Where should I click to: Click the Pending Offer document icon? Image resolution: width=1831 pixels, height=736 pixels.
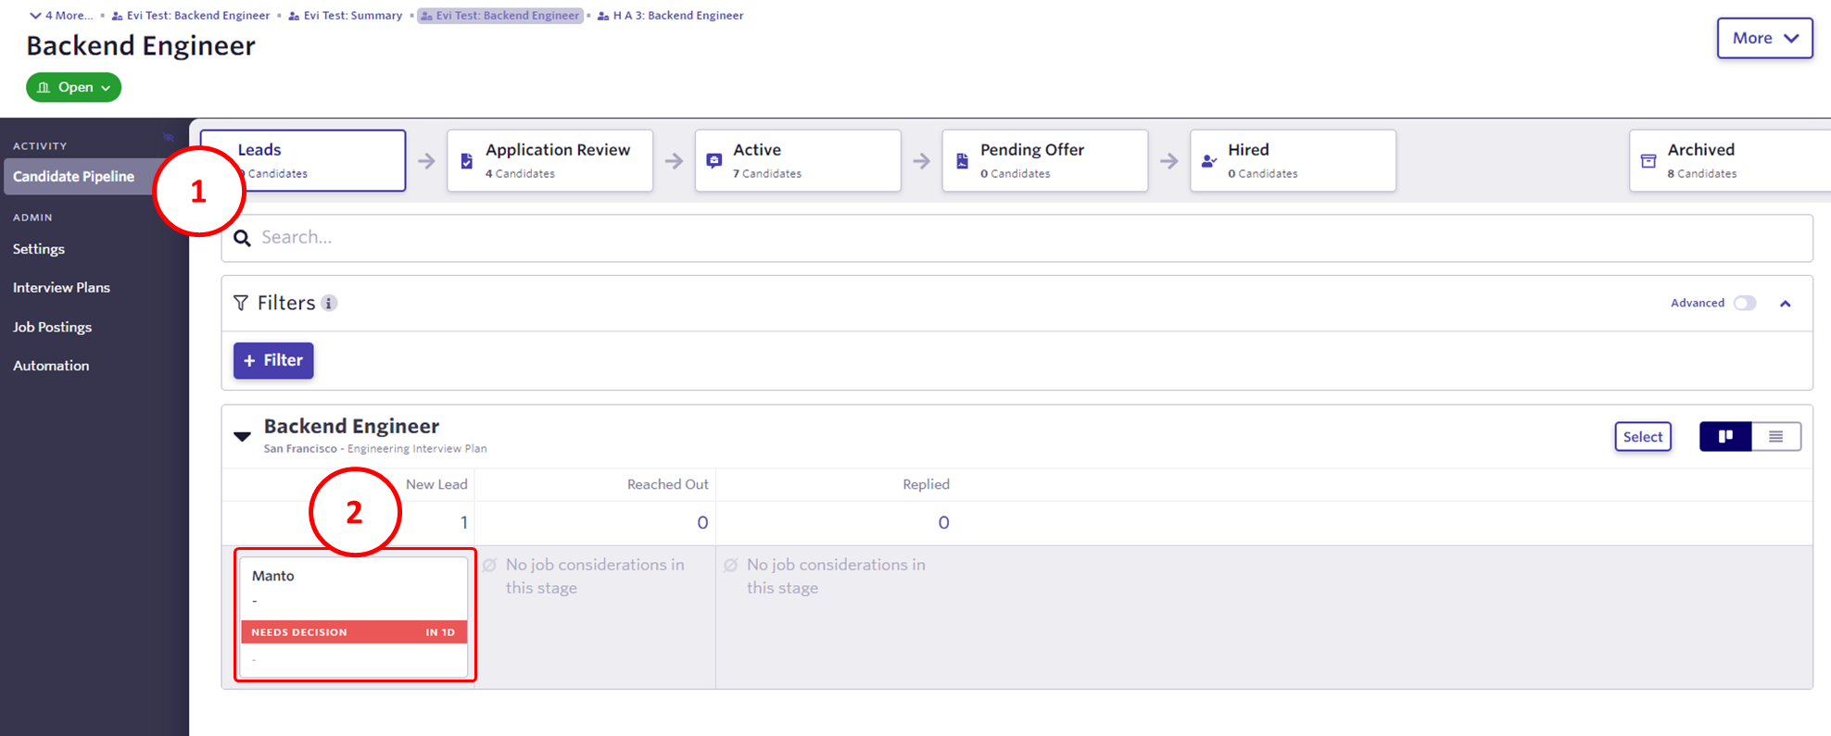pos(962,161)
